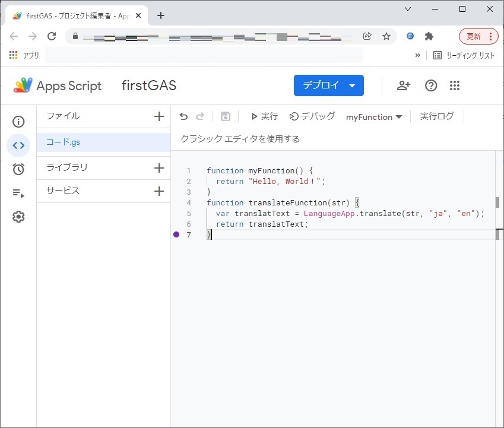Screen dimensions: 504x428
Task: Undo the last code edit
Action: (x=183, y=116)
